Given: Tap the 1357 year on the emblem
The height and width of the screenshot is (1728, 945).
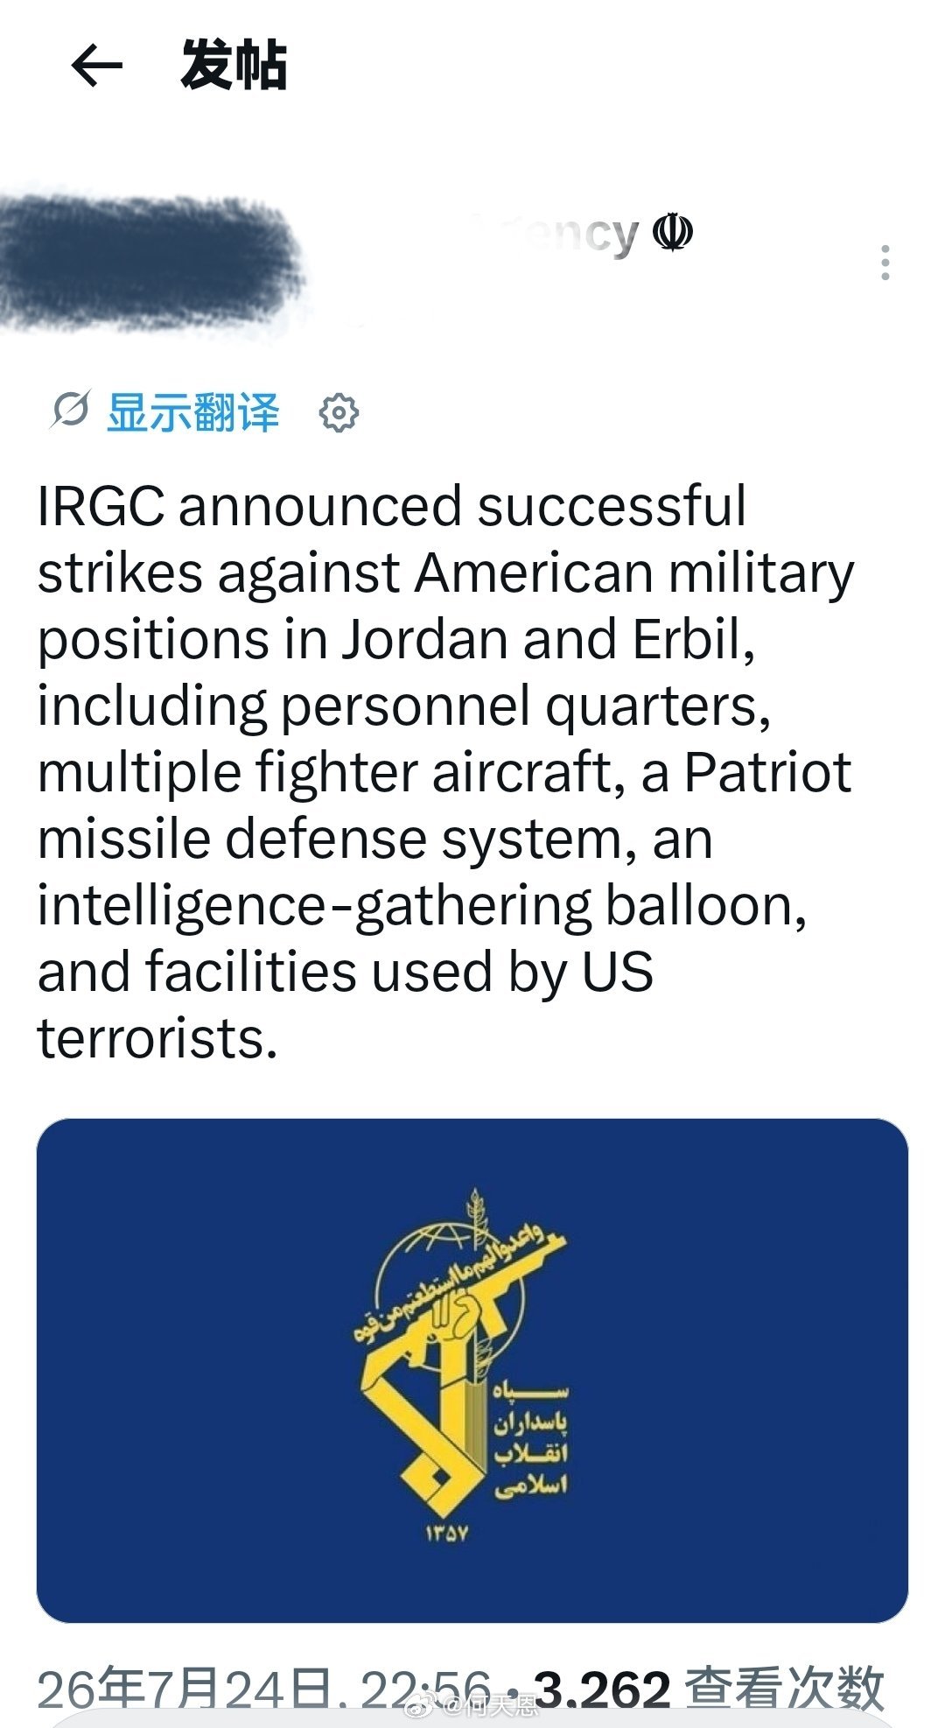Looking at the screenshot, I should point(447,1533).
